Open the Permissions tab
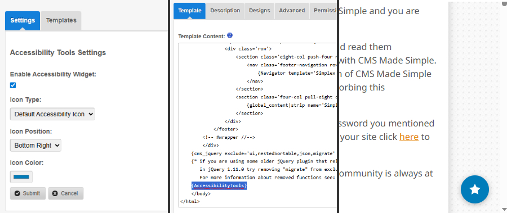The width and height of the screenshot is (507, 213). click(x=323, y=11)
